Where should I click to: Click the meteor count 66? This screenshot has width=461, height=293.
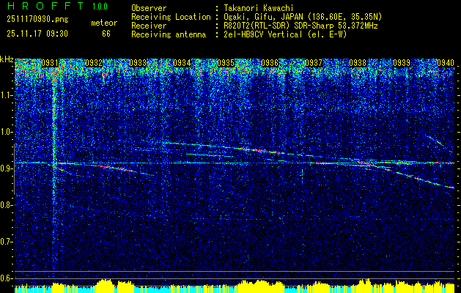106,34
